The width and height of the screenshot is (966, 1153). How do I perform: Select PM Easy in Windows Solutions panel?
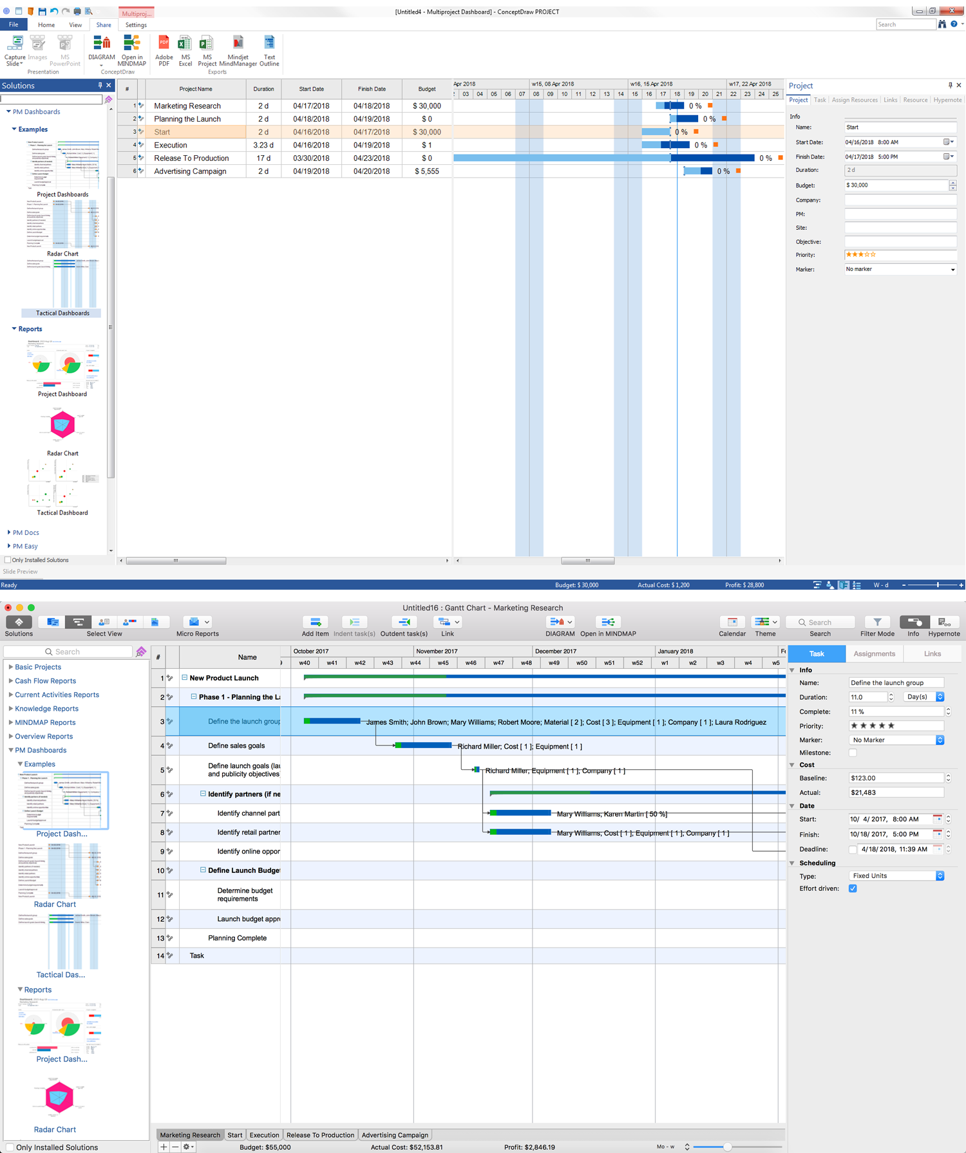click(x=25, y=546)
